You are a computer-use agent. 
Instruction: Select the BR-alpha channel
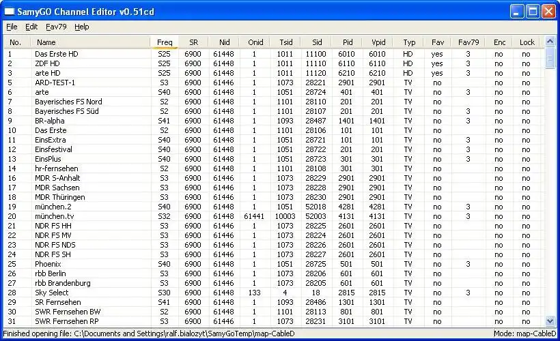50,121
